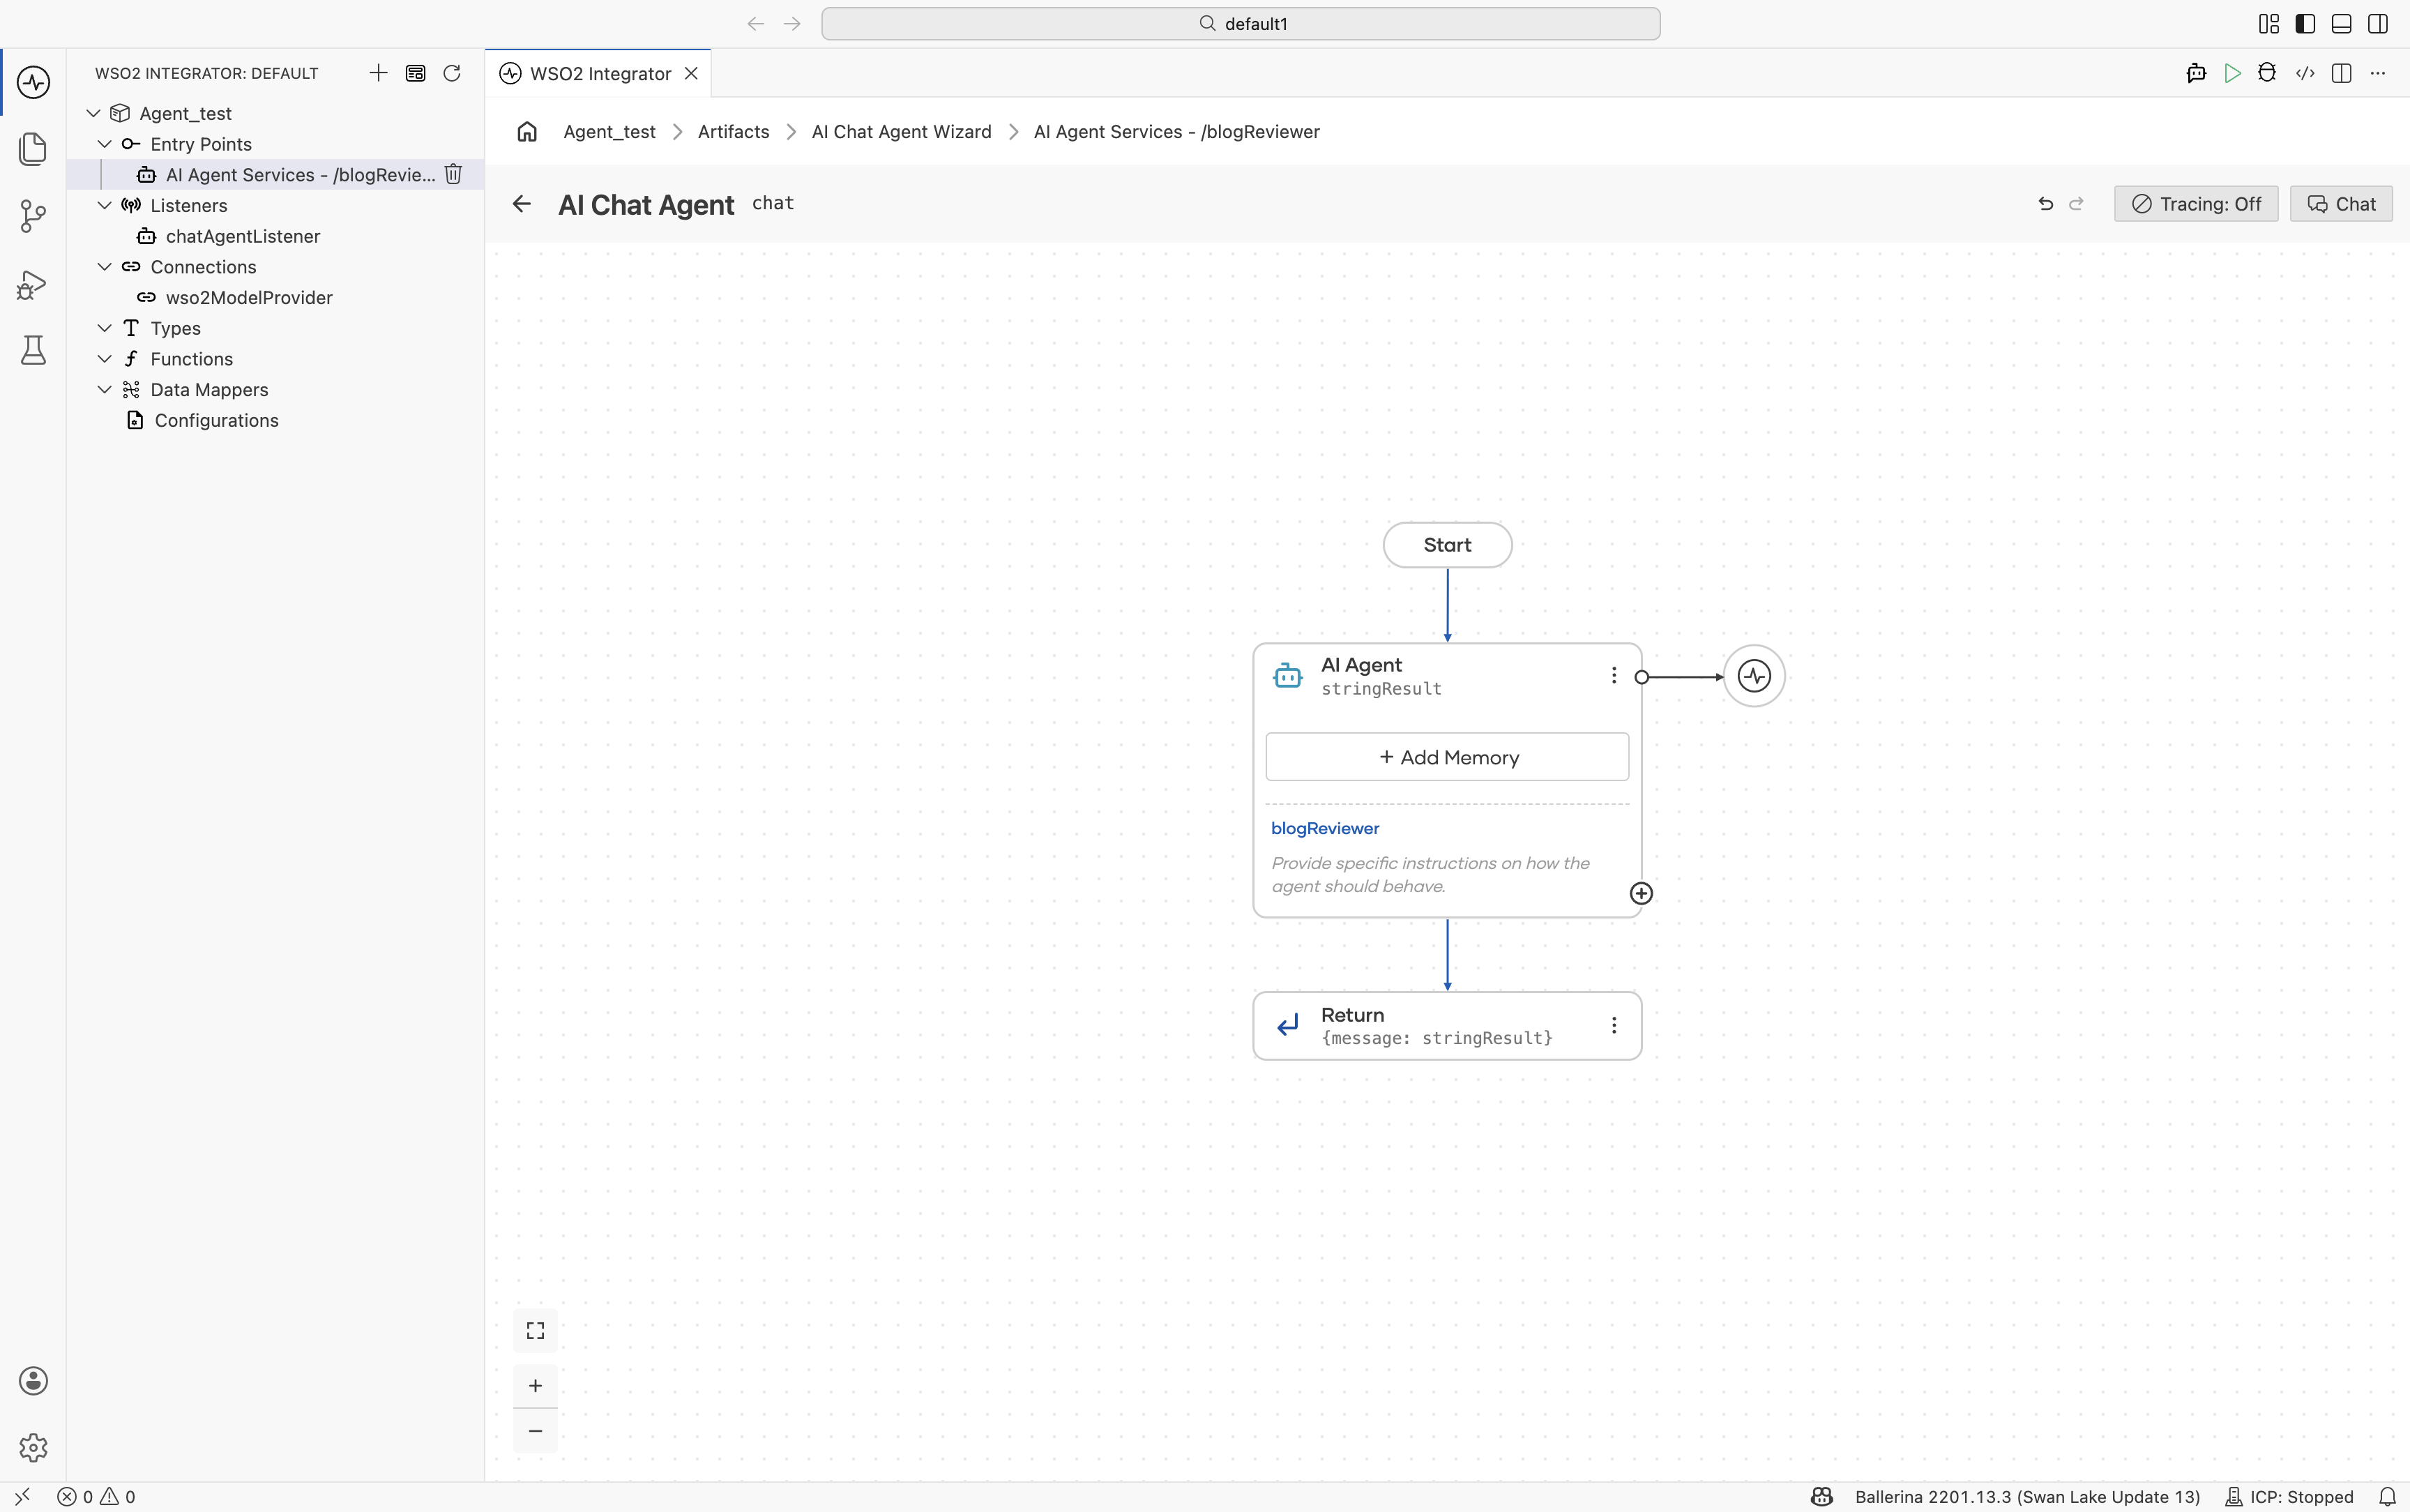This screenshot has width=2410, height=1512.
Task: Select wso2ModelProvider connection
Action: point(249,298)
